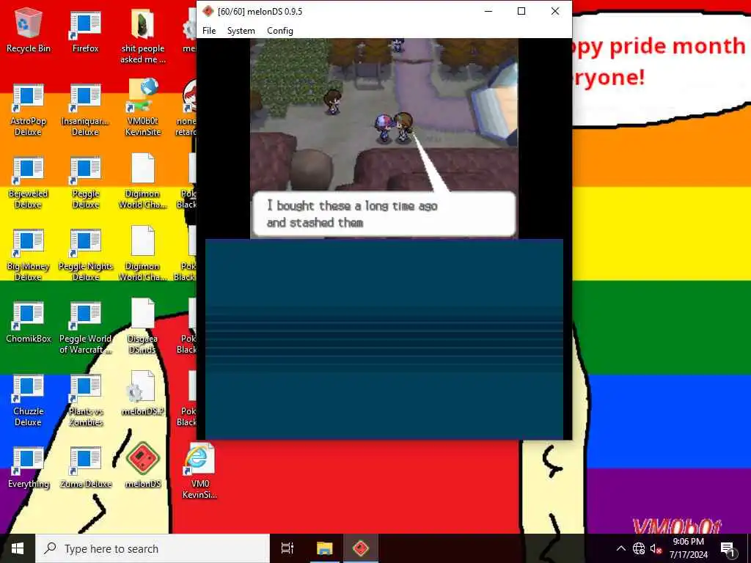Select the Bejeweled Deluxe shortcut
Image resolution: width=751 pixels, height=563 pixels.
tap(29, 183)
